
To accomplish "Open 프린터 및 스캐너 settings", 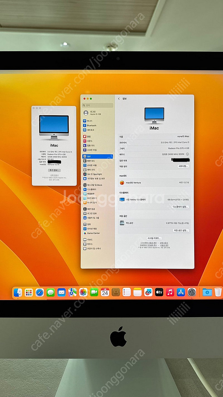I will pyautogui.click(x=98, y=248).
